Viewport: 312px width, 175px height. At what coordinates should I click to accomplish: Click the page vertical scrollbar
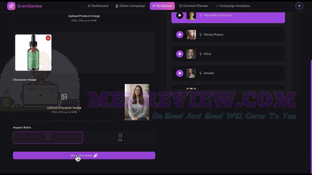[311, 116]
